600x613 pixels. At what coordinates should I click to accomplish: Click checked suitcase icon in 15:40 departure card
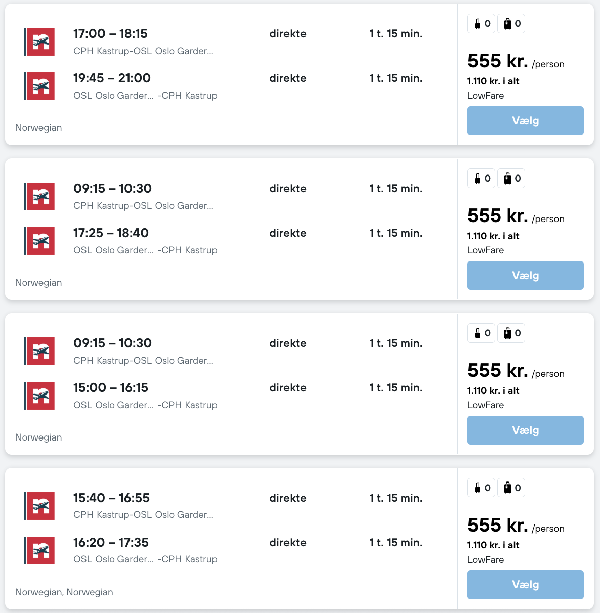point(508,488)
